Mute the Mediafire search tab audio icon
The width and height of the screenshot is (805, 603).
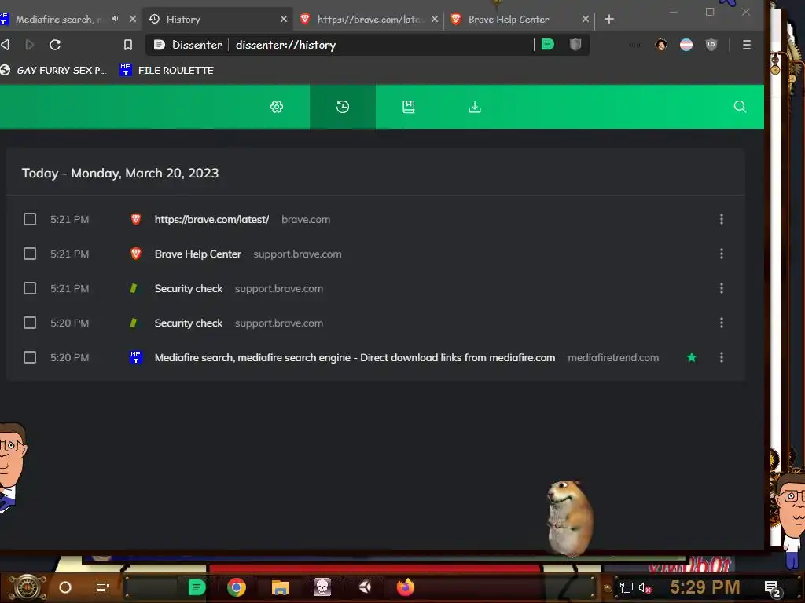click(116, 19)
